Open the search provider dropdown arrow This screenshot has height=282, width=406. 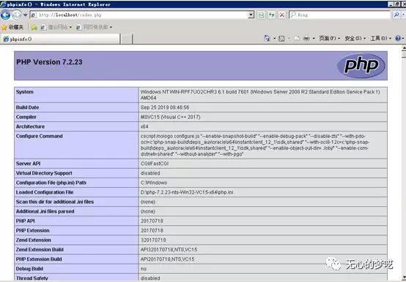[403, 15]
